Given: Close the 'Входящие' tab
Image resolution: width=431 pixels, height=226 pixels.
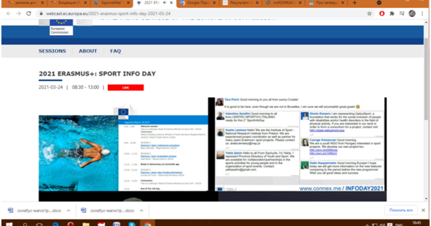Looking at the screenshot, I should (x=85, y=3).
